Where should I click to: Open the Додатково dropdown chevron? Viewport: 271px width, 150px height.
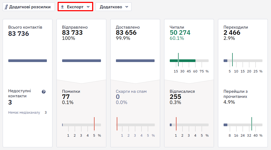127,7
